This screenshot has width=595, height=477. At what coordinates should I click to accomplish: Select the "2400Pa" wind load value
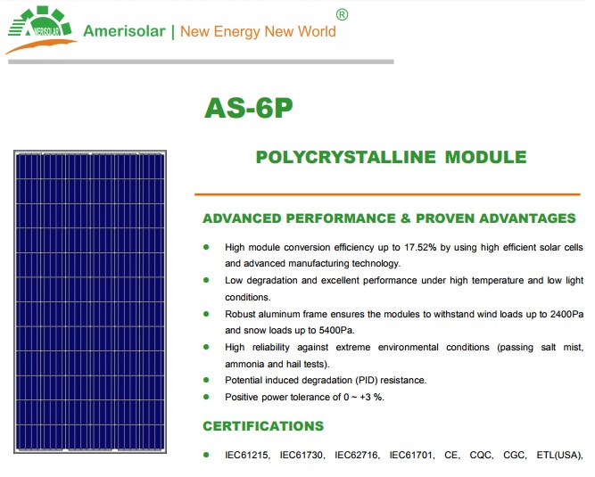point(567,315)
